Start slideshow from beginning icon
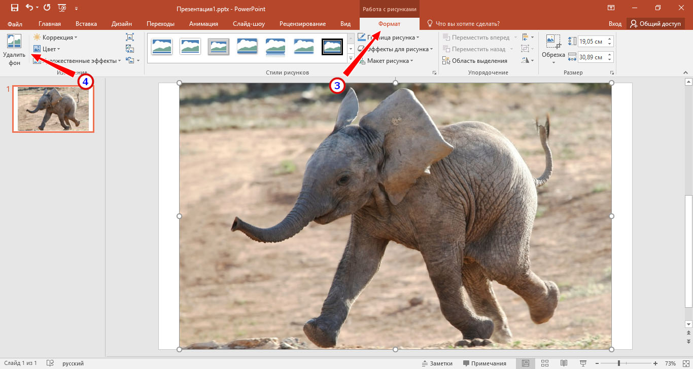The height and width of the screenshot is (369, 693). 62,8
